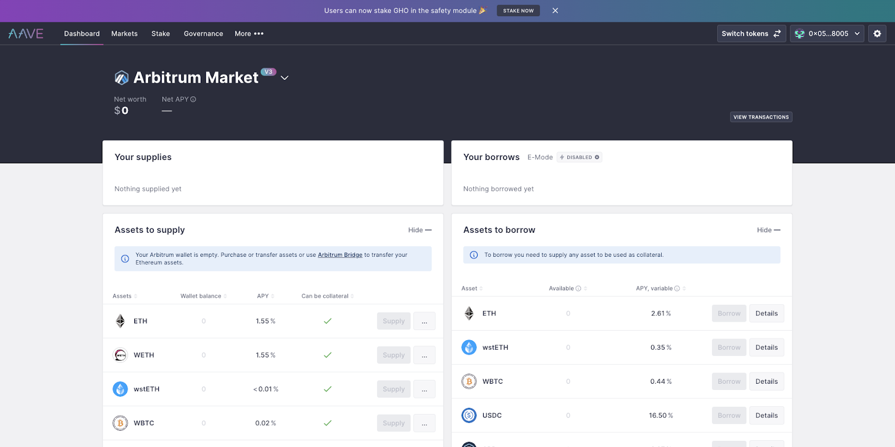Click the WBTC icon in Assets to supply
The height and width of the screenshot is (447, 895).
point(120,423)
